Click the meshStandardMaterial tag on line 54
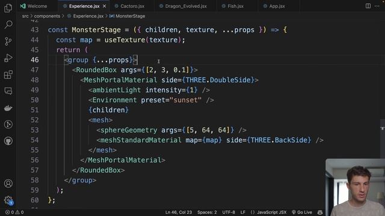The image size is (385, 216). tap(141, 140)
